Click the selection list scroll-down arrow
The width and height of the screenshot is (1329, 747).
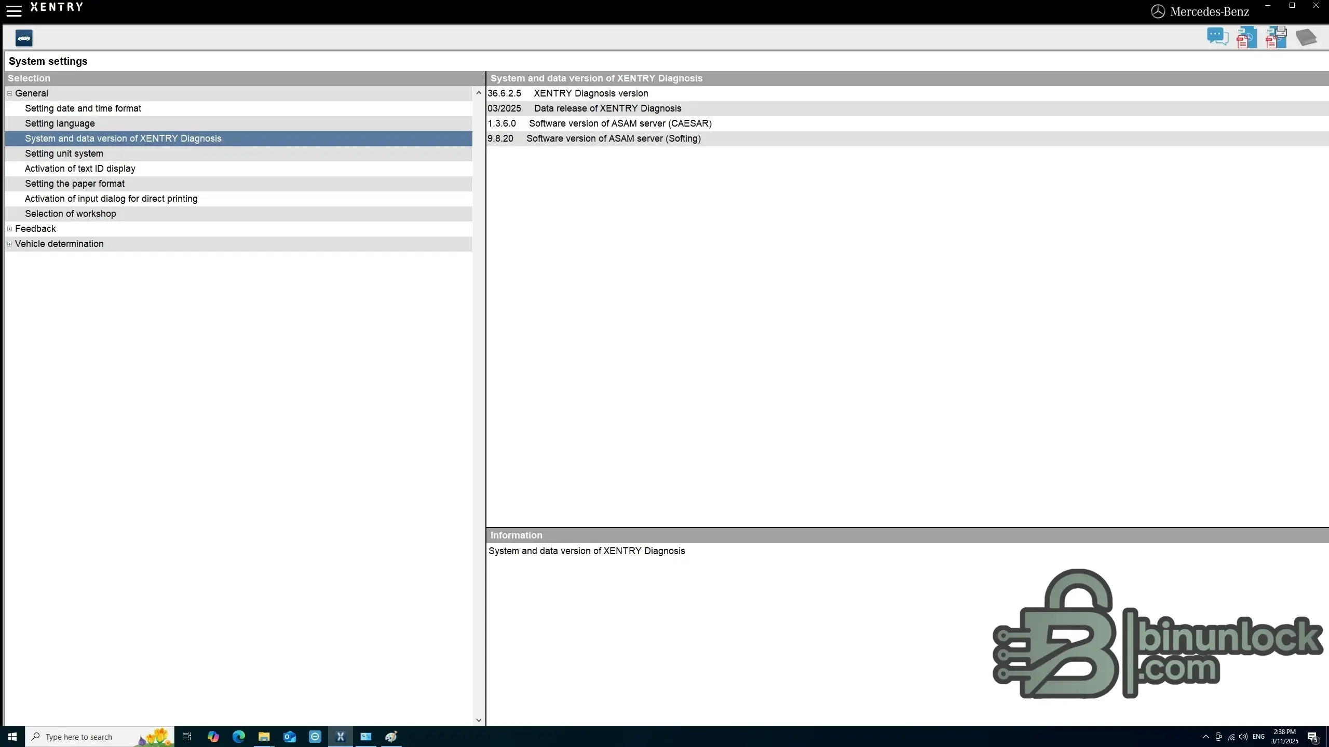click(479, 720)
